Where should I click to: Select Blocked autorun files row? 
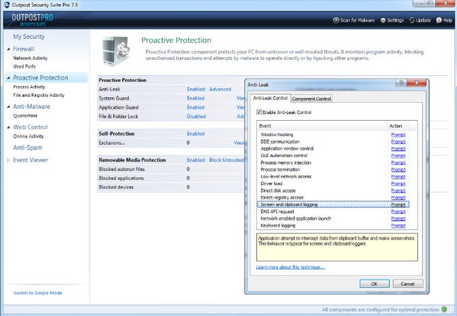click(x=171, y=169)
